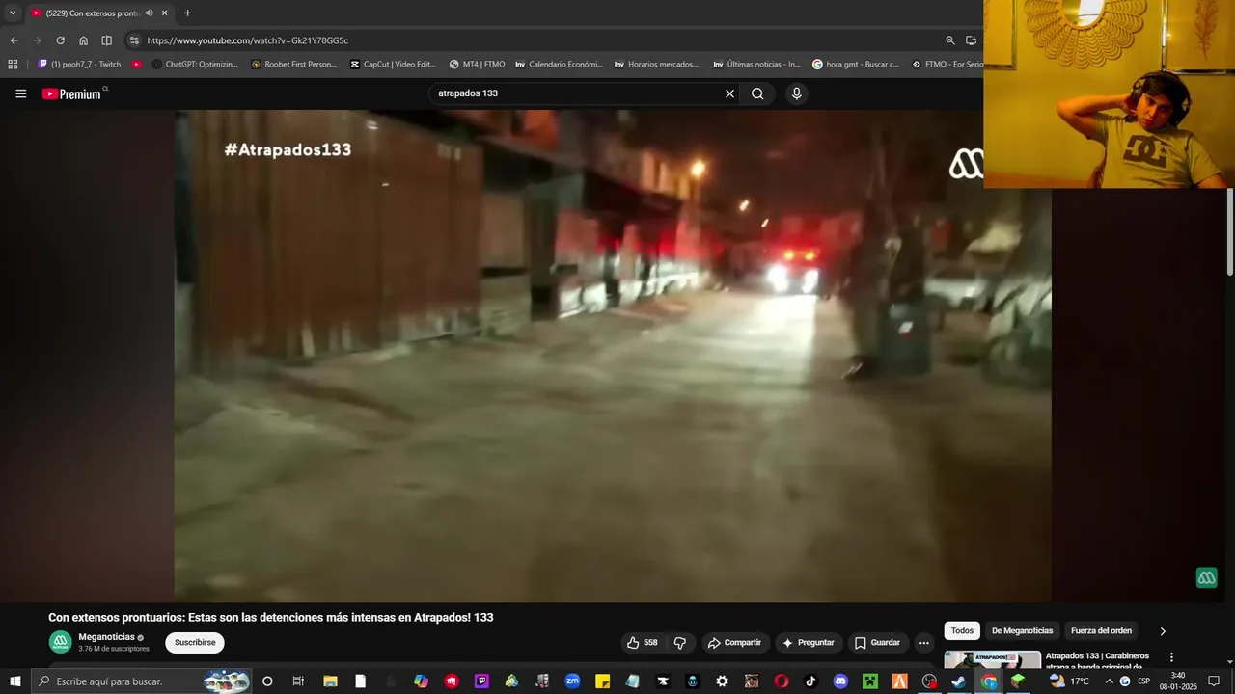Show more filter chips with right arrow

(1163, 630)
